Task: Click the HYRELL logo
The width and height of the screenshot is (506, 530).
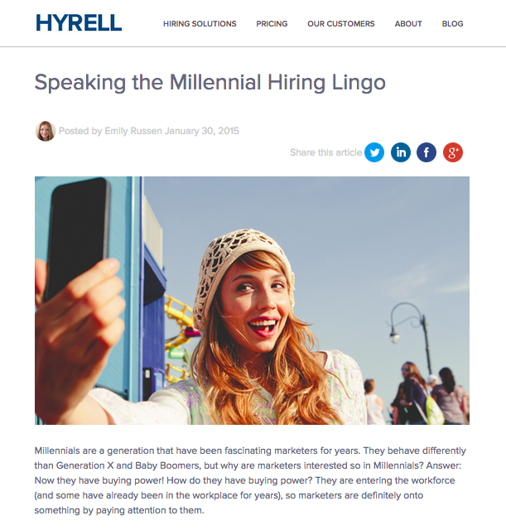Action: pos(79,23)
